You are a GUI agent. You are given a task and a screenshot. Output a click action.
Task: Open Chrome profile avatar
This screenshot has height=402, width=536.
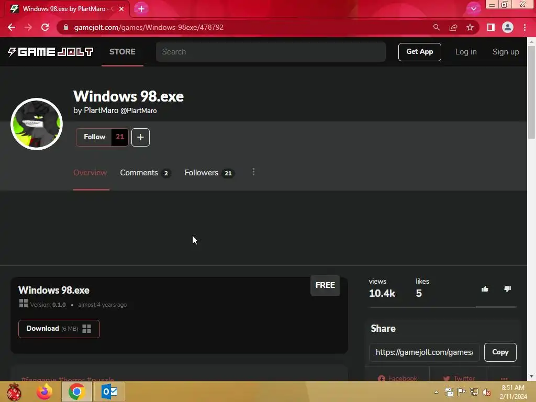pos(508,27)
